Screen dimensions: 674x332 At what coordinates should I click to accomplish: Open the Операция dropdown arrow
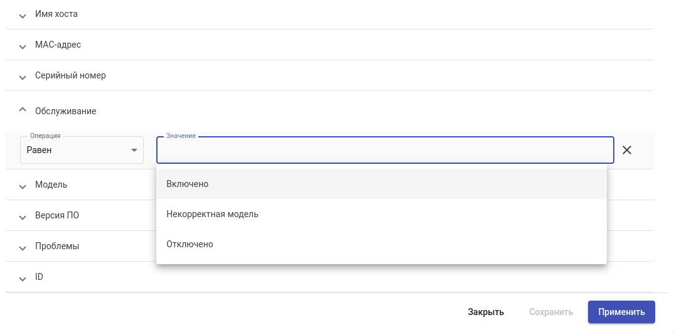(x=134, y=151)
